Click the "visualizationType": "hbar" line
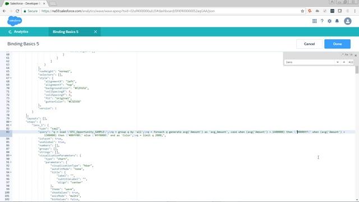 point(72,166)
